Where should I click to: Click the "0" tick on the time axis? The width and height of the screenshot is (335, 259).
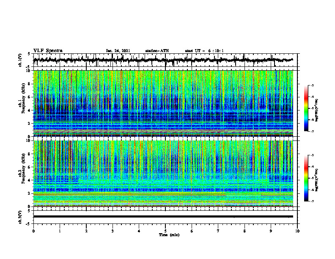[x=33, y=231]
